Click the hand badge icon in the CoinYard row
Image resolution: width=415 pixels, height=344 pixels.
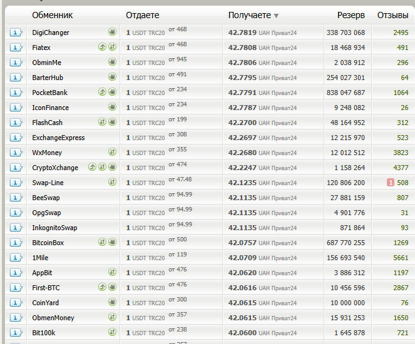[113, 302]
